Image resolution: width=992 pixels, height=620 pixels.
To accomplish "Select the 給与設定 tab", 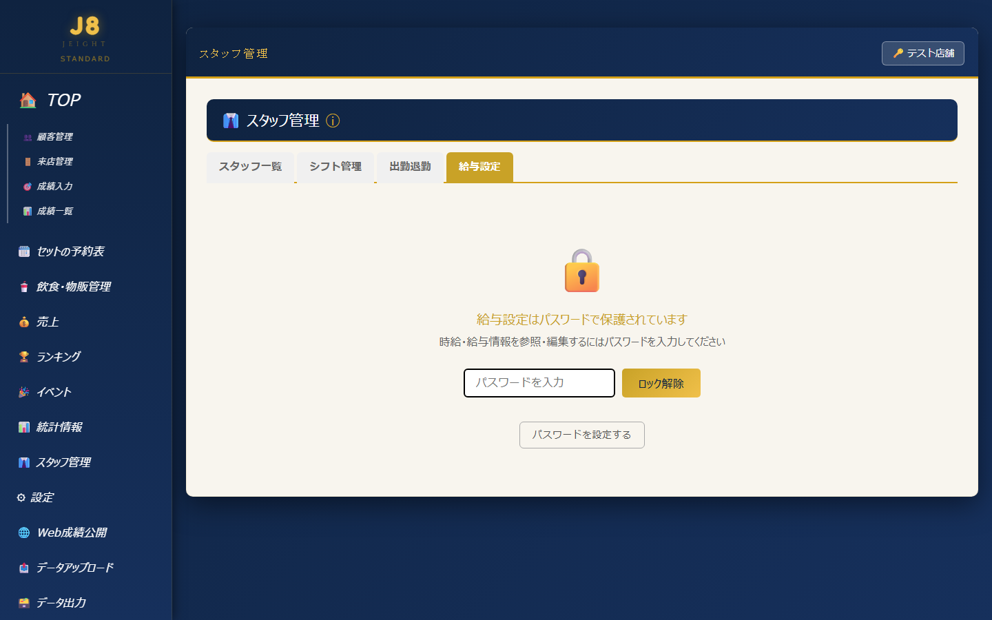I will 479,167.
